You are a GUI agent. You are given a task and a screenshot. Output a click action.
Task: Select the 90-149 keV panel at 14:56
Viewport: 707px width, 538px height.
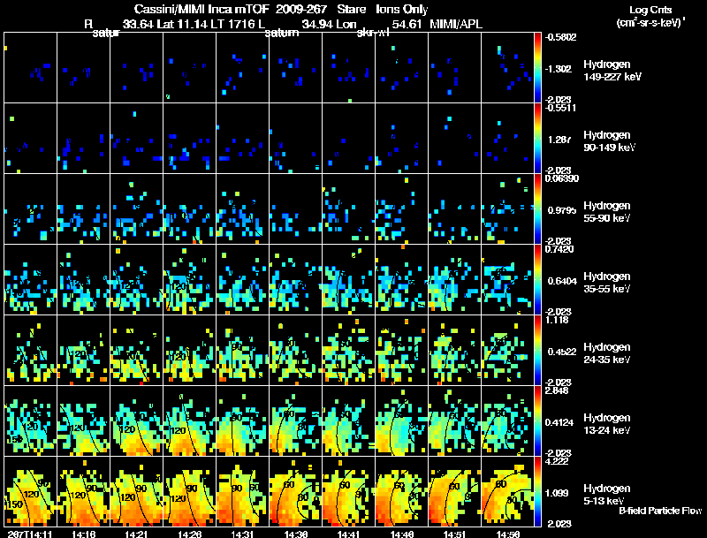pyautogui.click(x=507, y=139)
